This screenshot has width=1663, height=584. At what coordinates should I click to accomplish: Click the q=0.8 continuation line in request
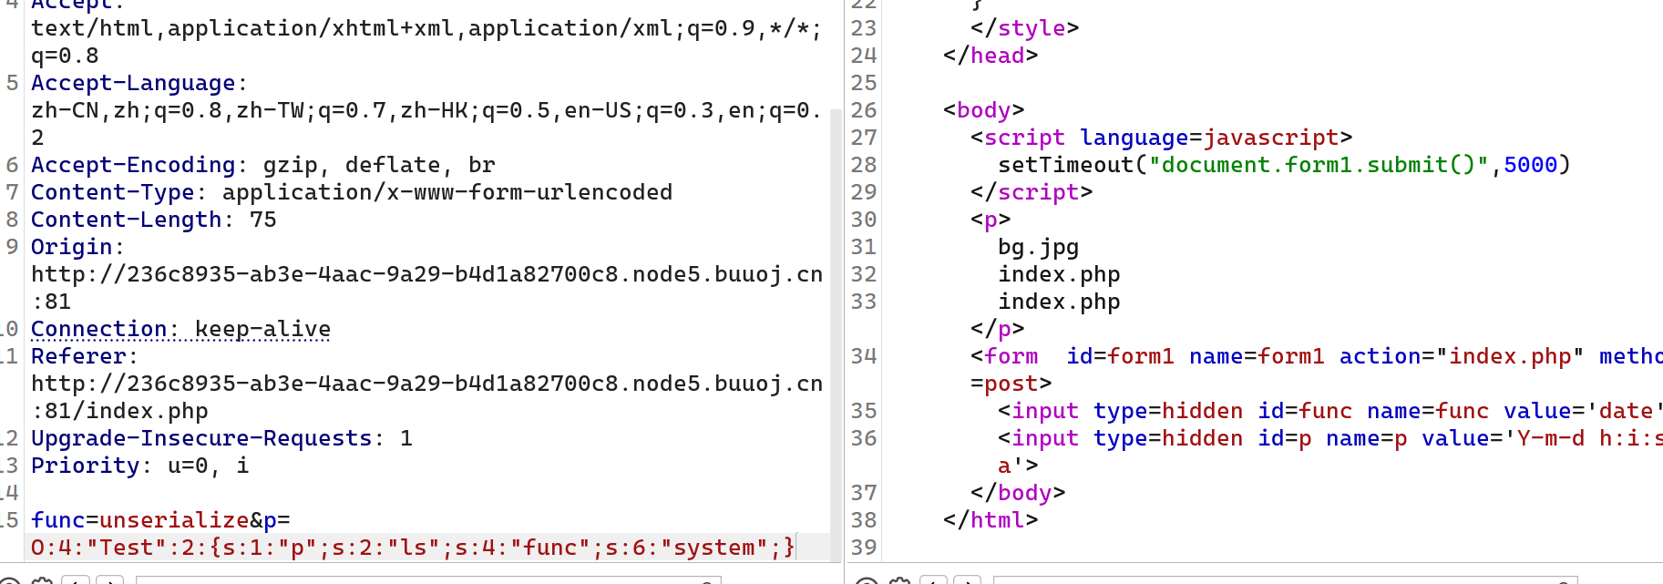(65, 56)
